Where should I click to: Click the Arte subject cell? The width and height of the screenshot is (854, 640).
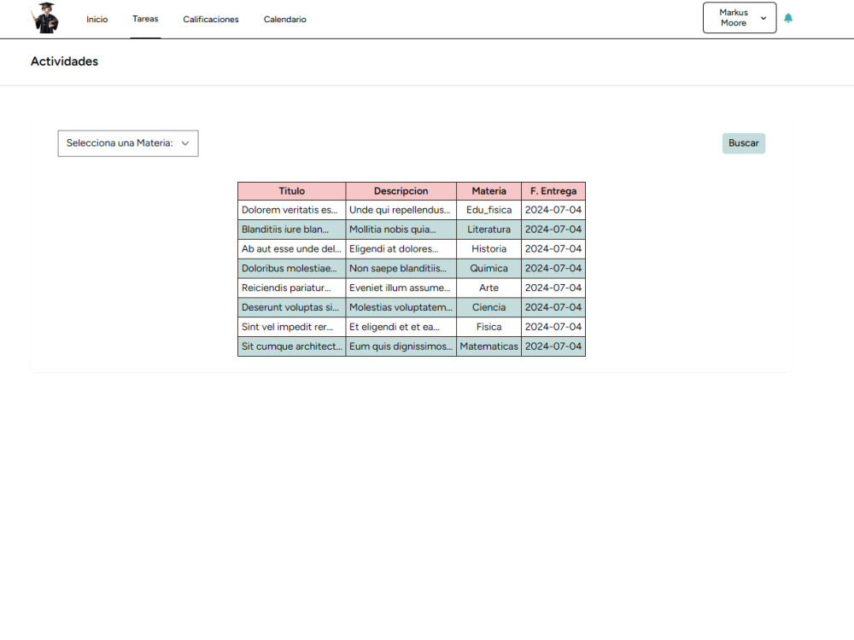488,288
